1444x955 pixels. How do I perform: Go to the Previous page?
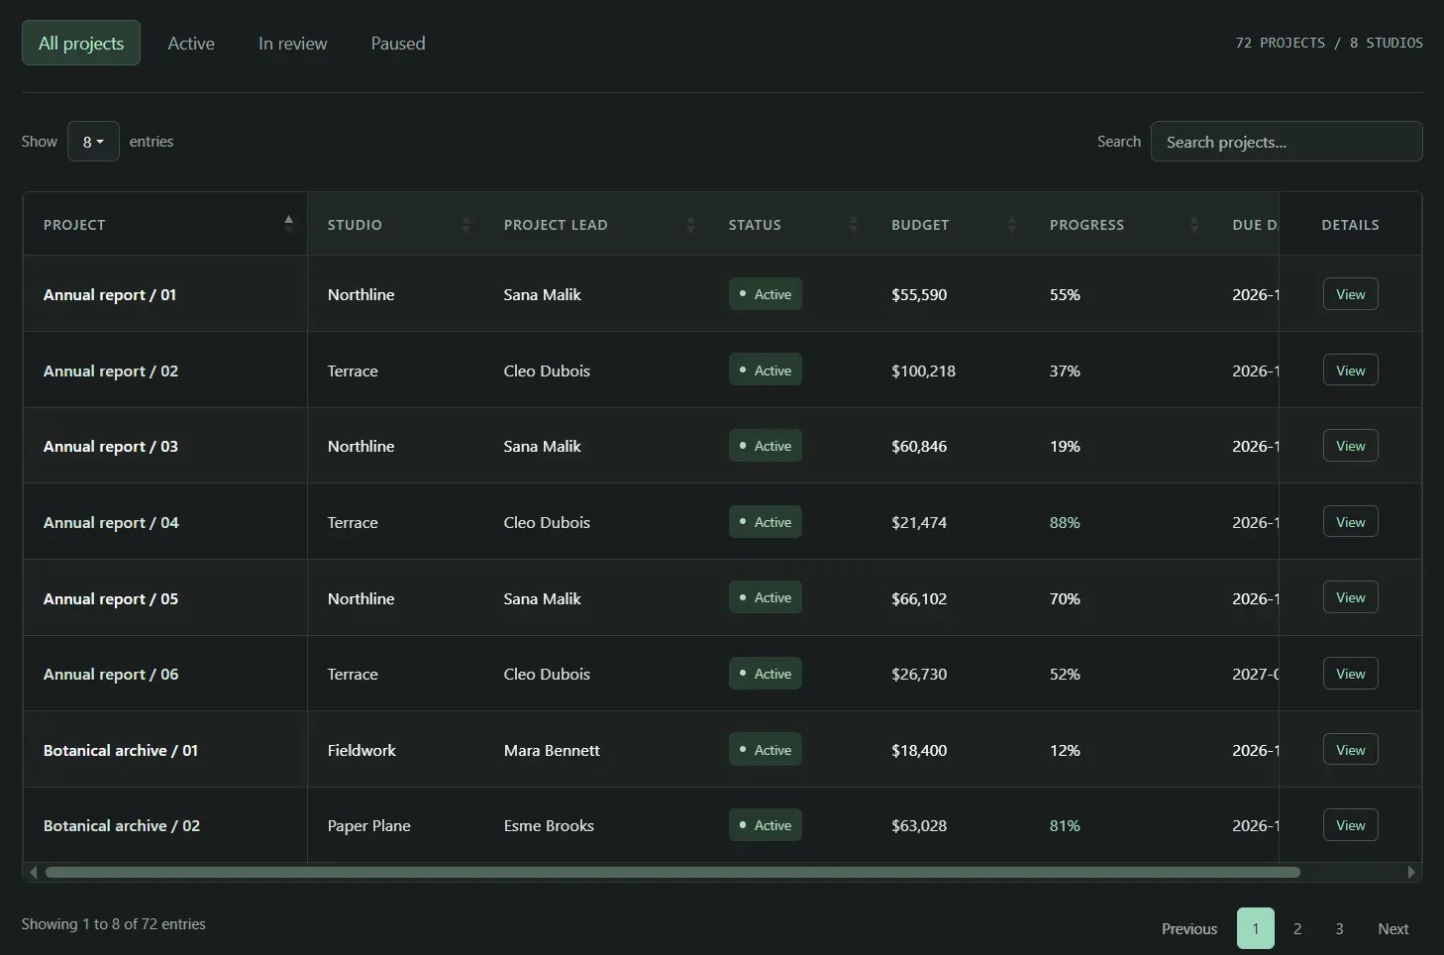pyautogui.click(x=1189, y=928)
